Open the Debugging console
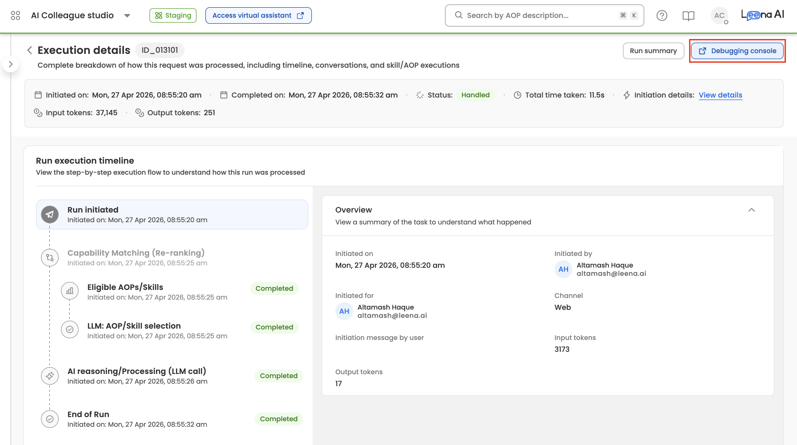 click(737, 51)
